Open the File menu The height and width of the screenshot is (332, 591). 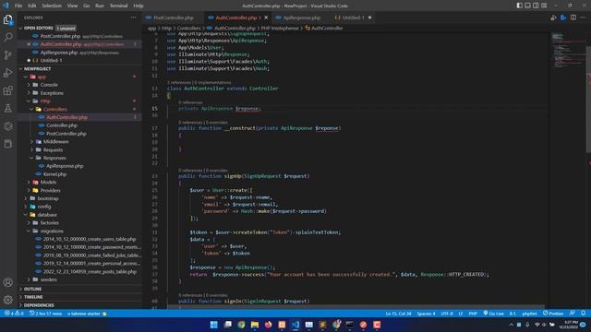[18, 6]
